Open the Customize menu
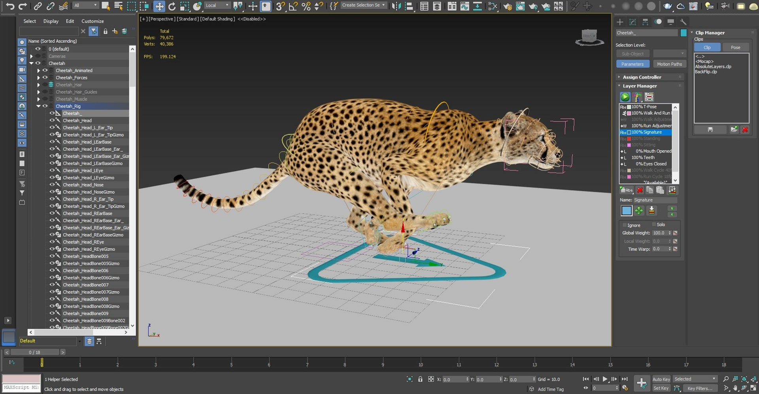Viewport: 759px width, 394px height. tap(93, 21)
